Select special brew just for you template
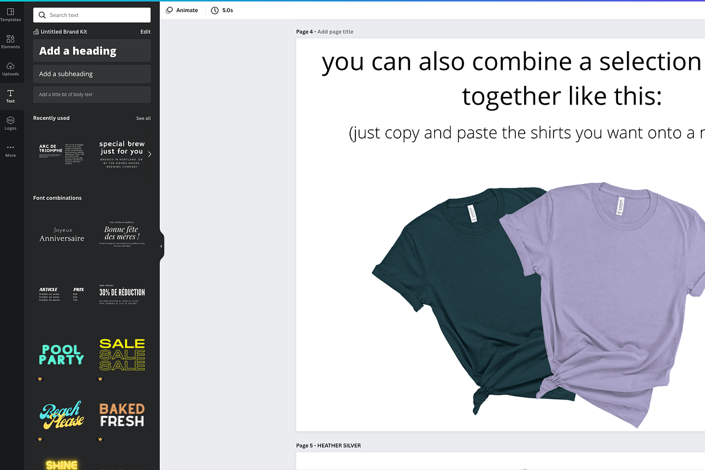 [122, 154]
